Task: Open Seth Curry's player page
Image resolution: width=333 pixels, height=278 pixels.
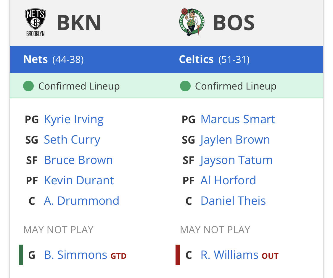Action: click(72, 140)
